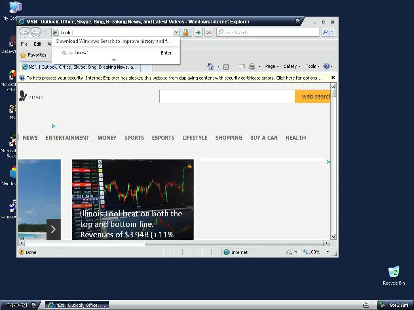Close the security information bar
The height and width of the screenshot is (310, 414).
[x=333, y=77]
